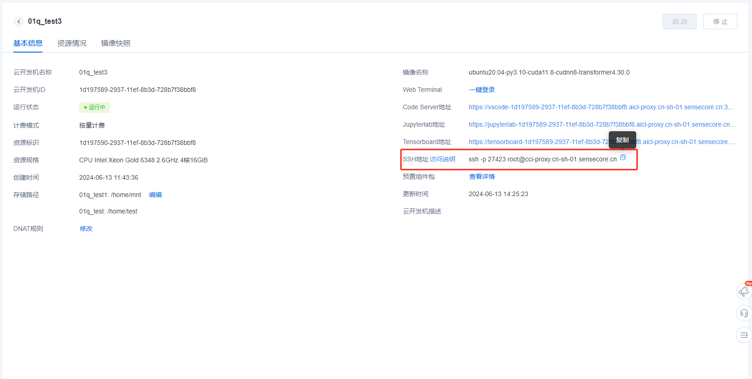Click 查看详情 for 预置组件包
Screen dimensions: 752x379
(482, 176)
